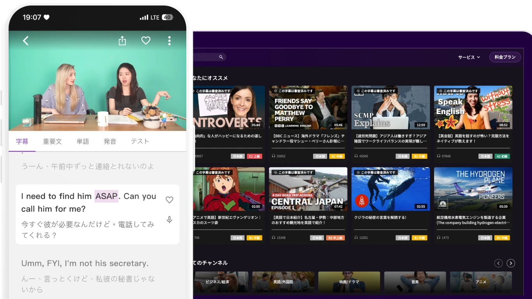This screenshot has width=532, height=299.
Task: Open the Speak English without stress video
Action: (x=473, y=107)
